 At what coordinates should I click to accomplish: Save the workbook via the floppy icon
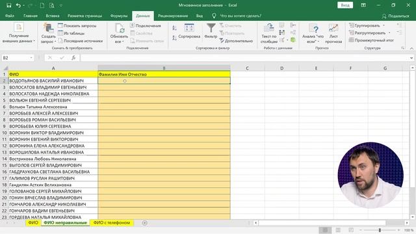(8, 5)
